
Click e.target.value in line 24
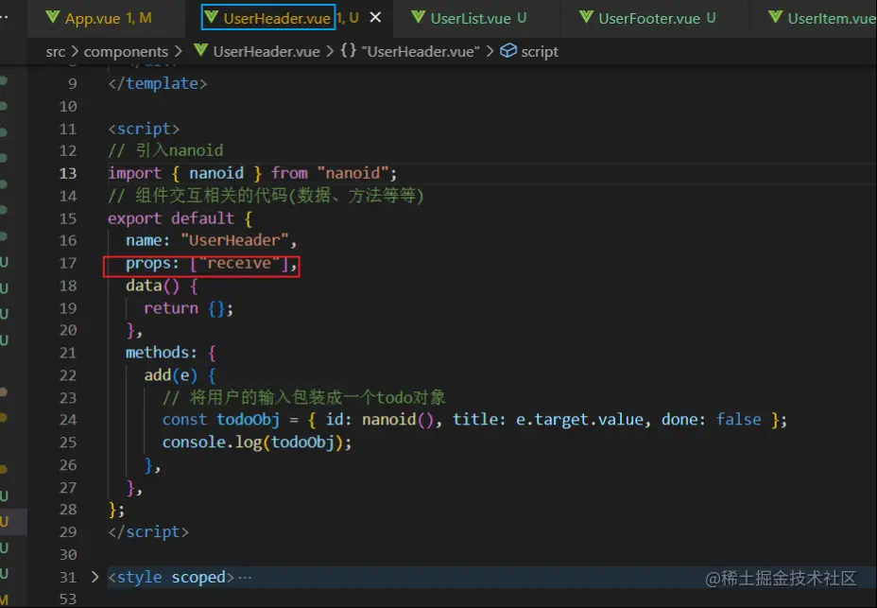(579, 420)
